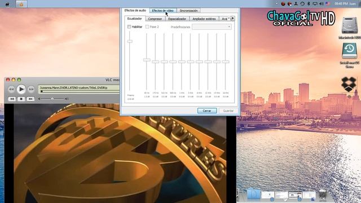Viewport: 361px width, 203px height.
Task: Mute using the low-volume speaker icon
Action: [x=39, y=99]
